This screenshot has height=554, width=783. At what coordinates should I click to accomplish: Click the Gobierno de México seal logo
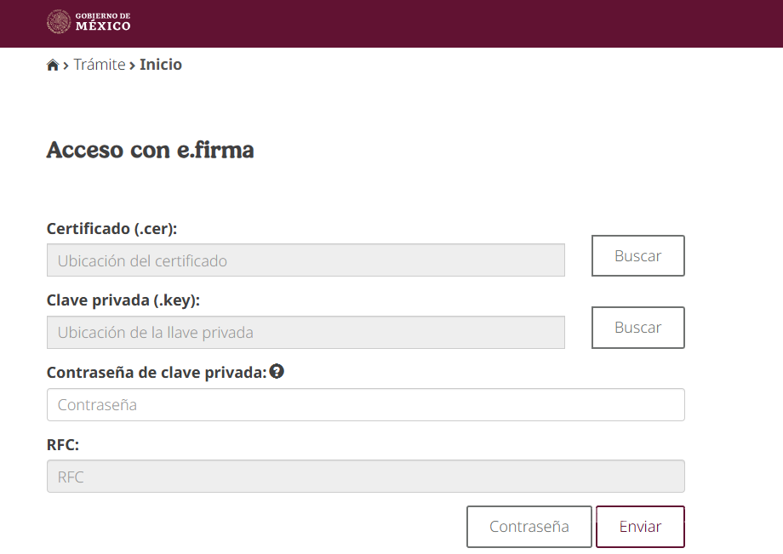(59, 22)
